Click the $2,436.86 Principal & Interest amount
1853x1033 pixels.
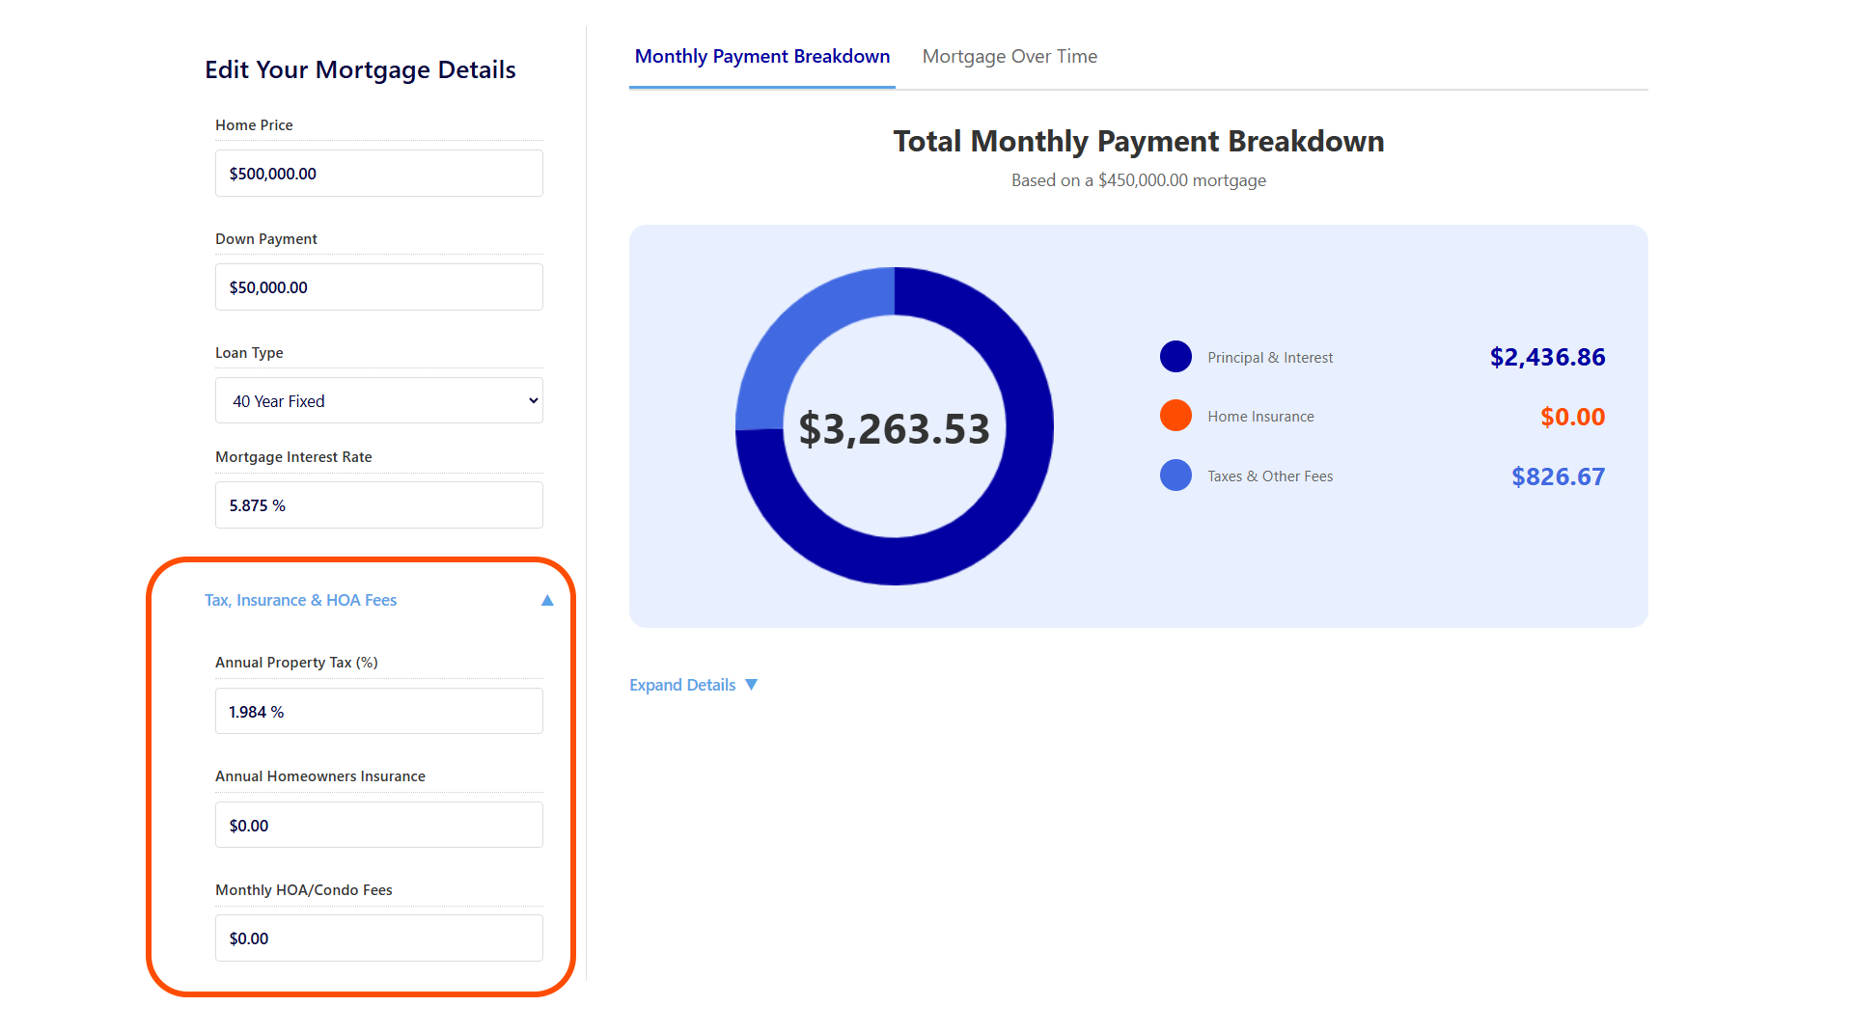1547,357
